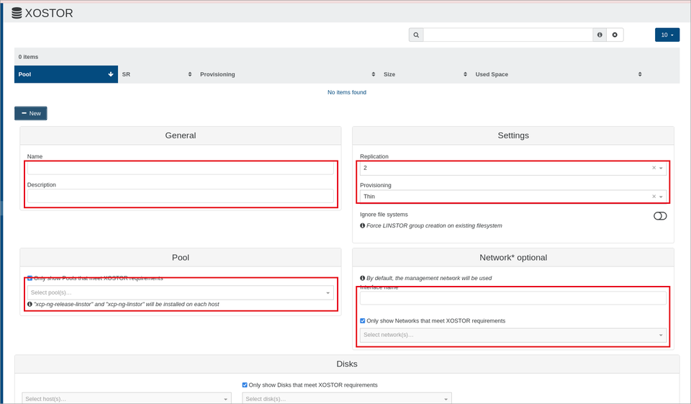
Task: Open the Select pool(s) dropdown
Action: pyautogui.click(x=180, y=293)
